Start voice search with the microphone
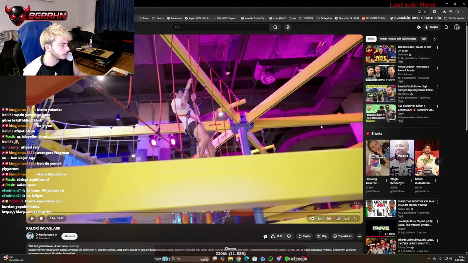Viewport: 468px width, 263px height. tap(288, 27)
